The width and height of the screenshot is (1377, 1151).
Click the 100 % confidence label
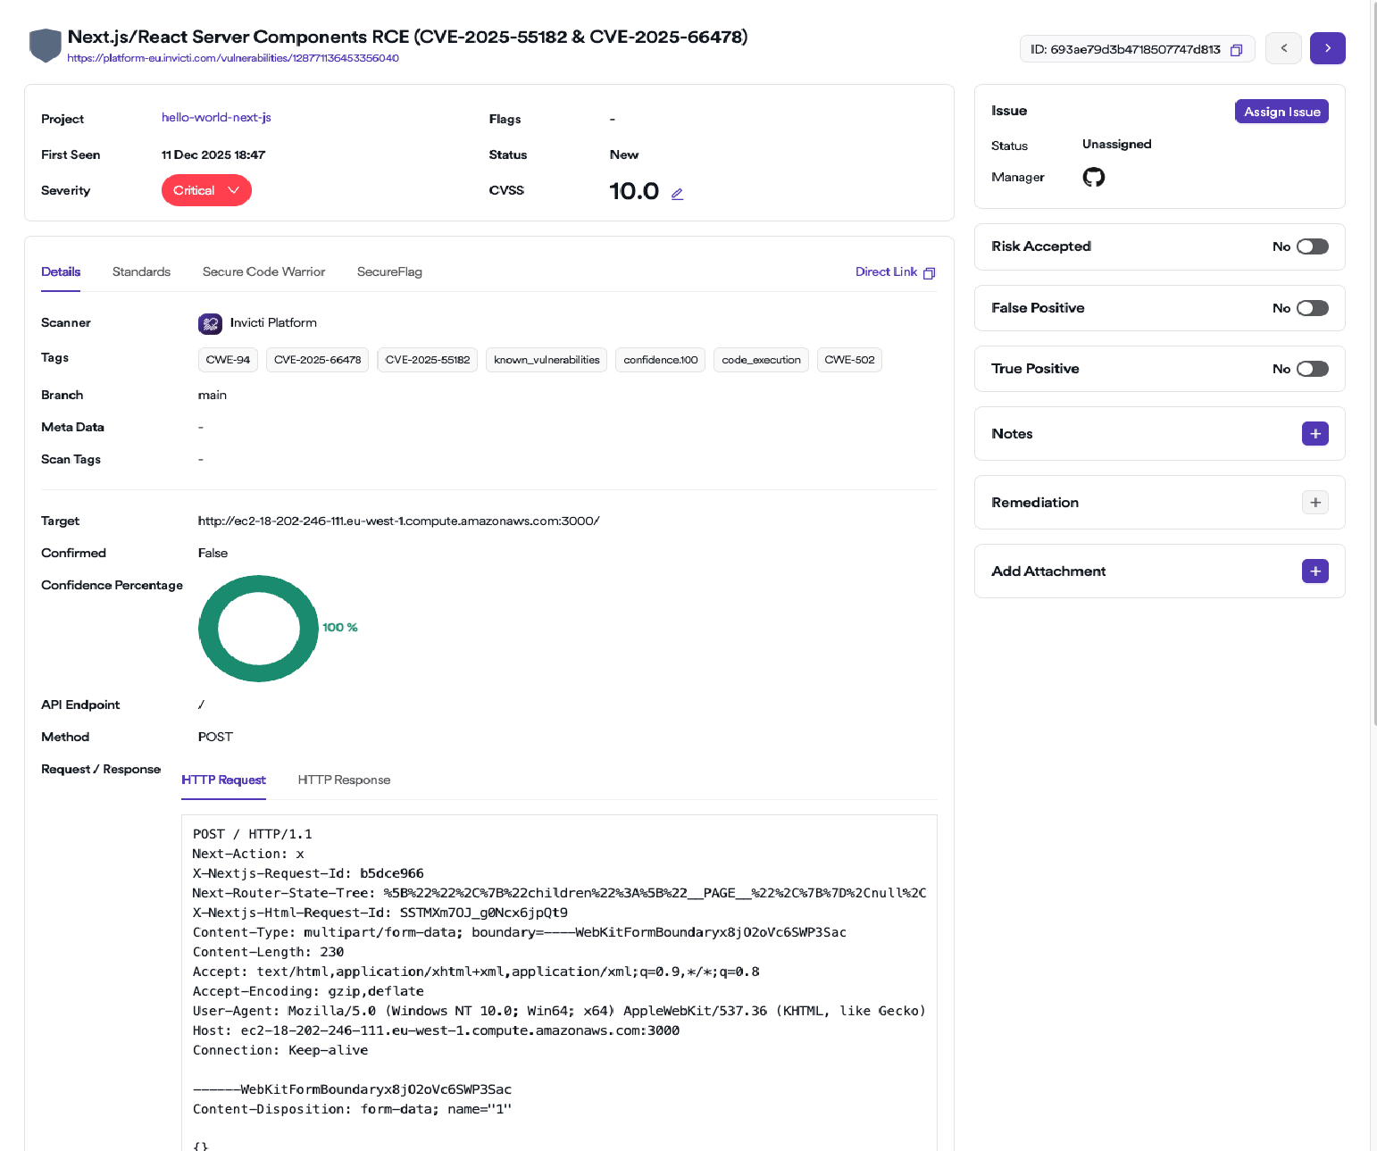tap(339, 628)
